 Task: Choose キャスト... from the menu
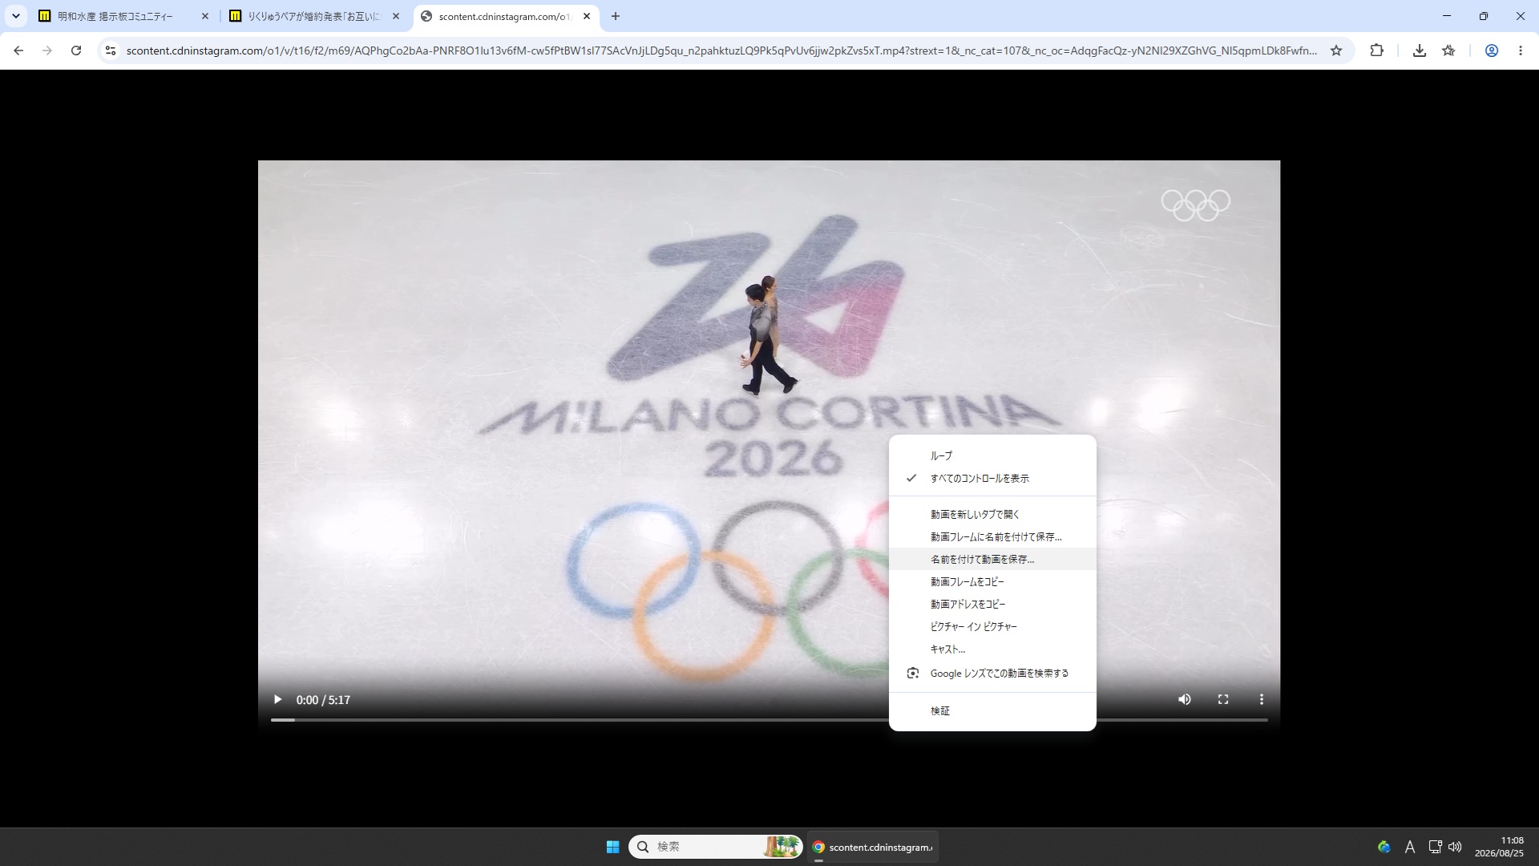(992, 649)
